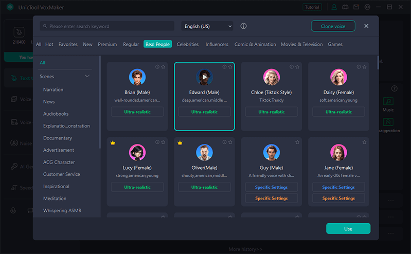
Task: Select Lucy (Female) avatar
Action: [x=137, y=152]
